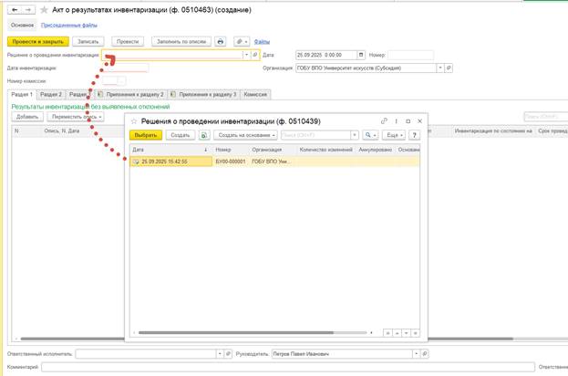
Task: Click the sort arrow in Дата column header
Action: coord(206,150)
